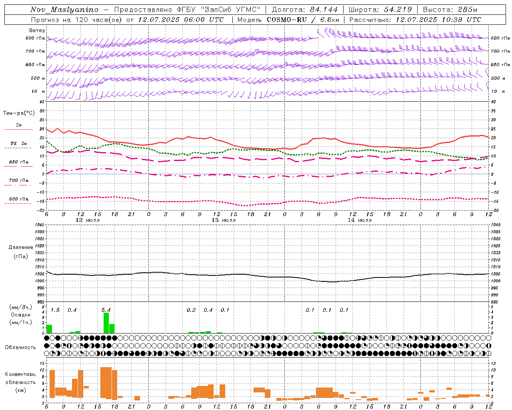Click the Ветер panel label
Screen dimensions: 512x410
pos(37,30)
